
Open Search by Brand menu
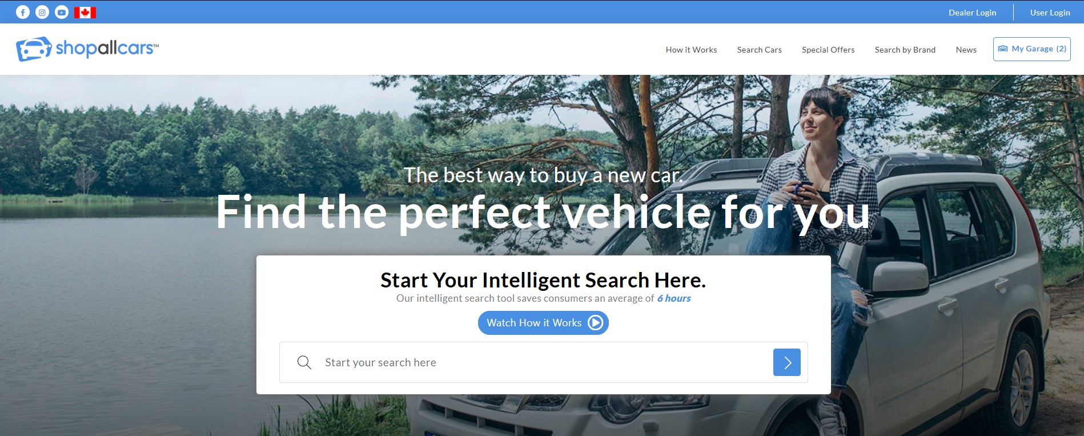click(905, 50)
